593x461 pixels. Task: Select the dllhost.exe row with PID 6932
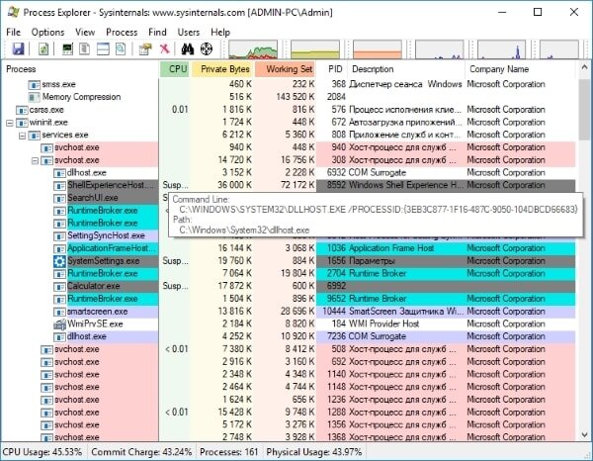click(289, 173)
